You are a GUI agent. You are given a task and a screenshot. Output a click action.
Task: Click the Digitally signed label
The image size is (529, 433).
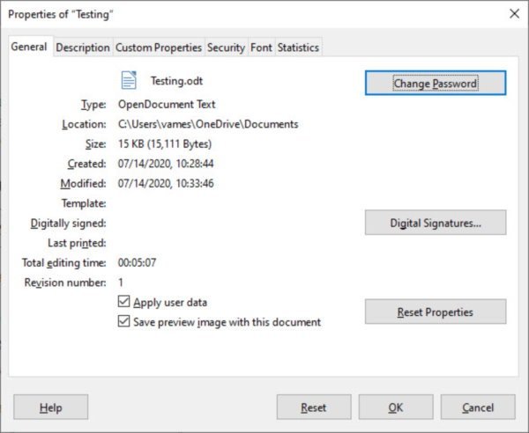68,224
